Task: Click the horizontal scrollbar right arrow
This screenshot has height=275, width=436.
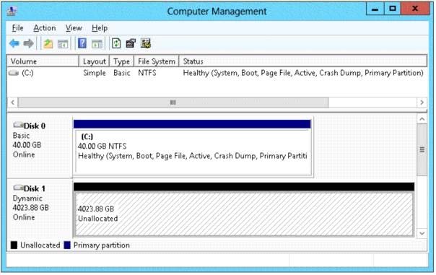Action: pos(422,102)
